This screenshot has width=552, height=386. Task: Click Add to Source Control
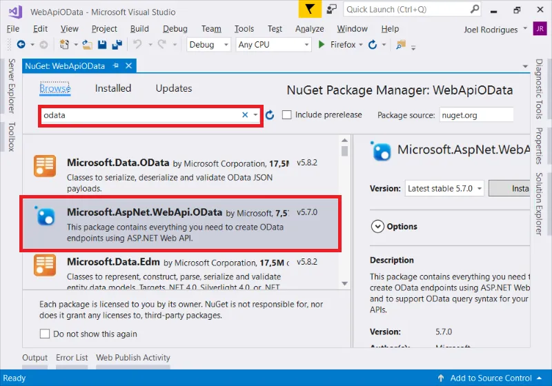click(491, 378)
